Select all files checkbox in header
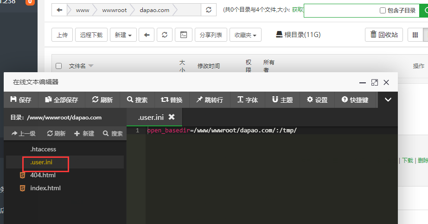 [x=59, y=66]
